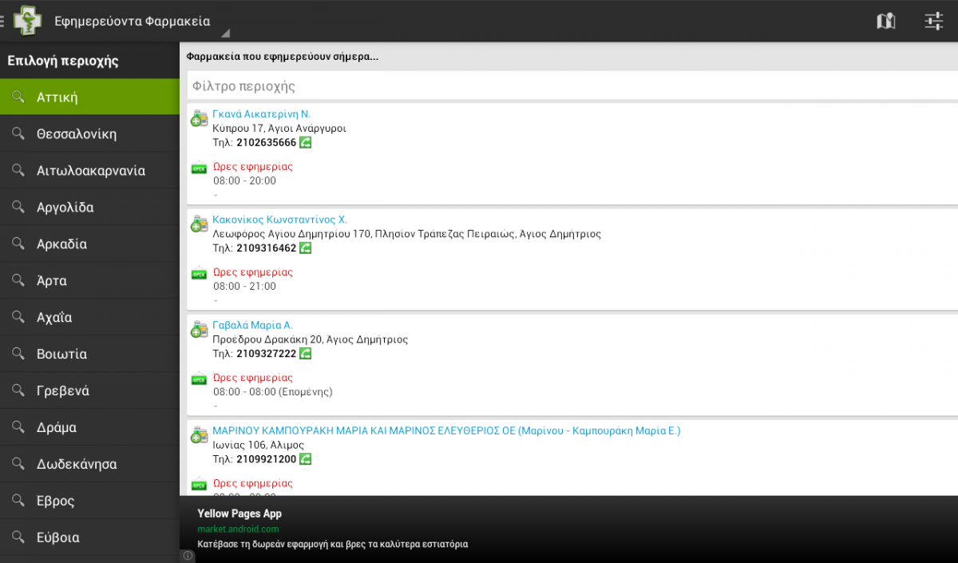Open Γκανά Αικατερίνη Ν. pharmacy link

[x=261, y=114]
